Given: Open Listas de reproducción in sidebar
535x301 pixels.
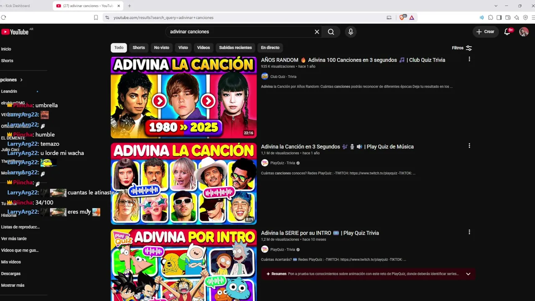Looking at the screenshot, I should pos(20,227).
